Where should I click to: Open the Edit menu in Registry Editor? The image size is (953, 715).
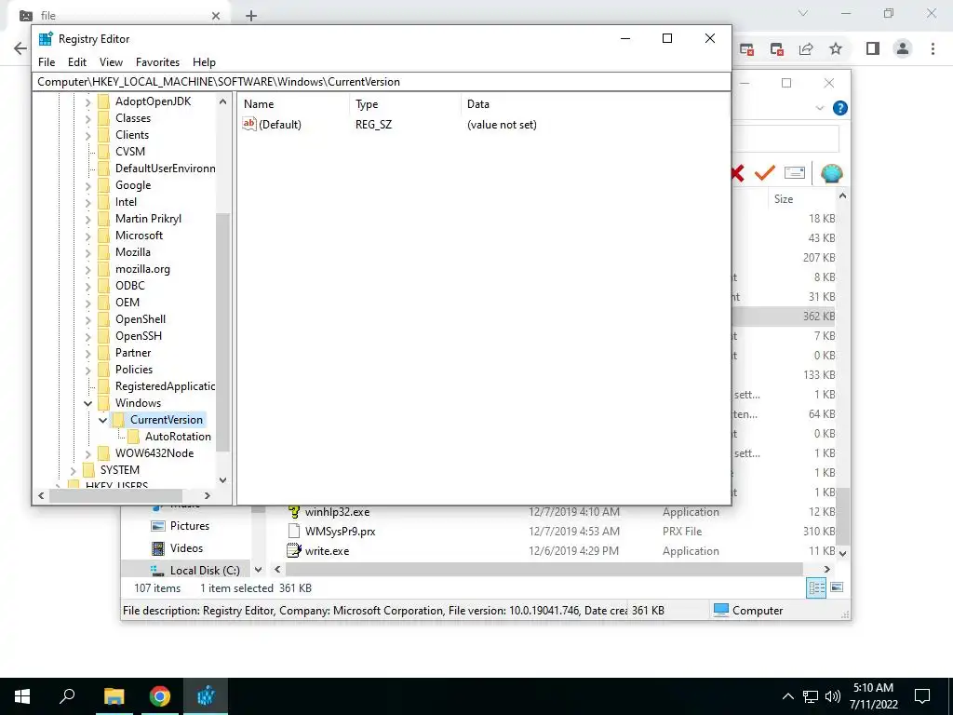[x=76, y=62]
